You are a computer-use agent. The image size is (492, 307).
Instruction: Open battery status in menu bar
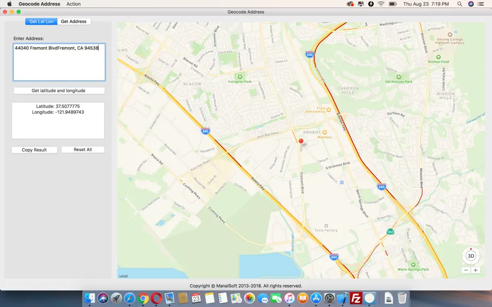(x=393, y=4)
